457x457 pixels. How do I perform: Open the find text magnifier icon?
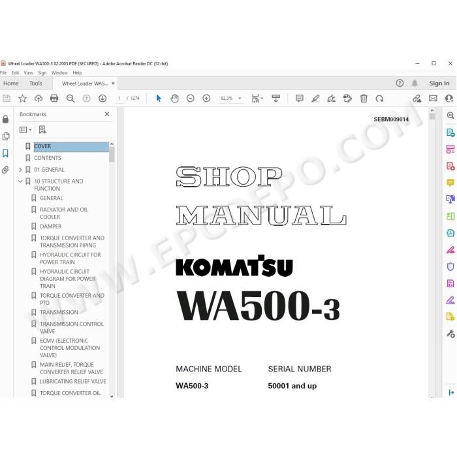pyautogui.click(x=71, y=99)
